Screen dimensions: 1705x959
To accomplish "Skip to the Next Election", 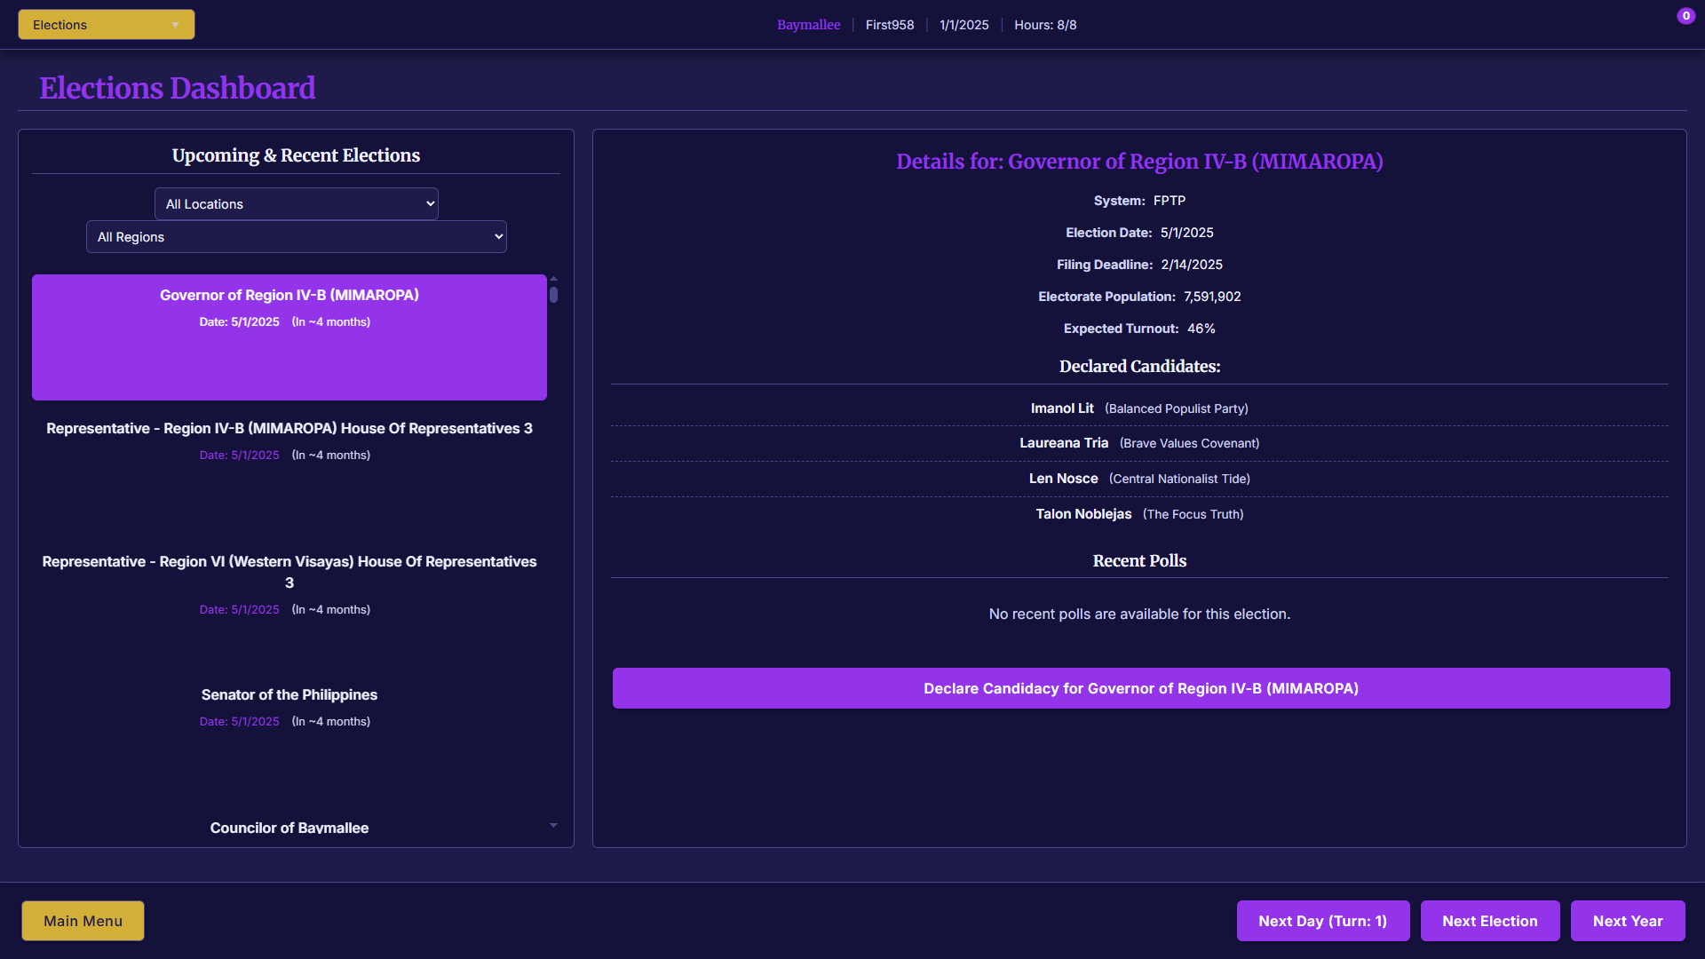I will point(1489,921).
